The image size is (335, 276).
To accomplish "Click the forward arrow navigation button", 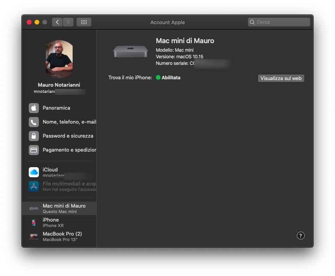I will tap(68, 22).
